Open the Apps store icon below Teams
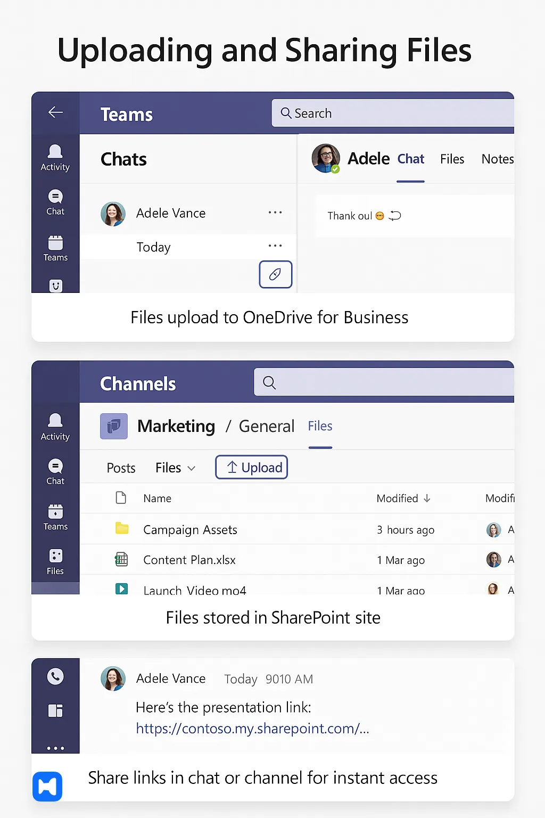 click(55, 286)
